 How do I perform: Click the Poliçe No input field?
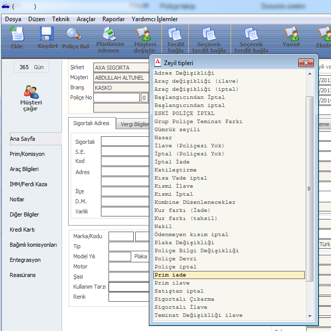(x=117, y=98)
